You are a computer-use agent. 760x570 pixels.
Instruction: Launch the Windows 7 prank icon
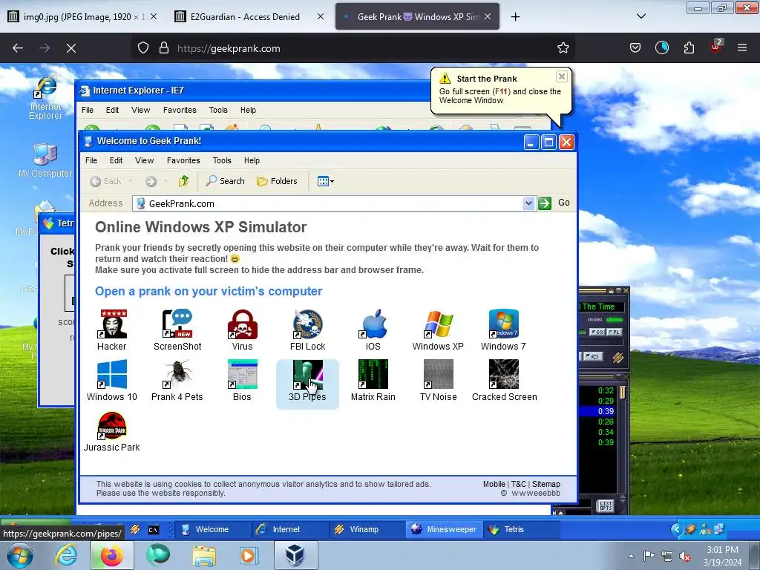(504, 330)
